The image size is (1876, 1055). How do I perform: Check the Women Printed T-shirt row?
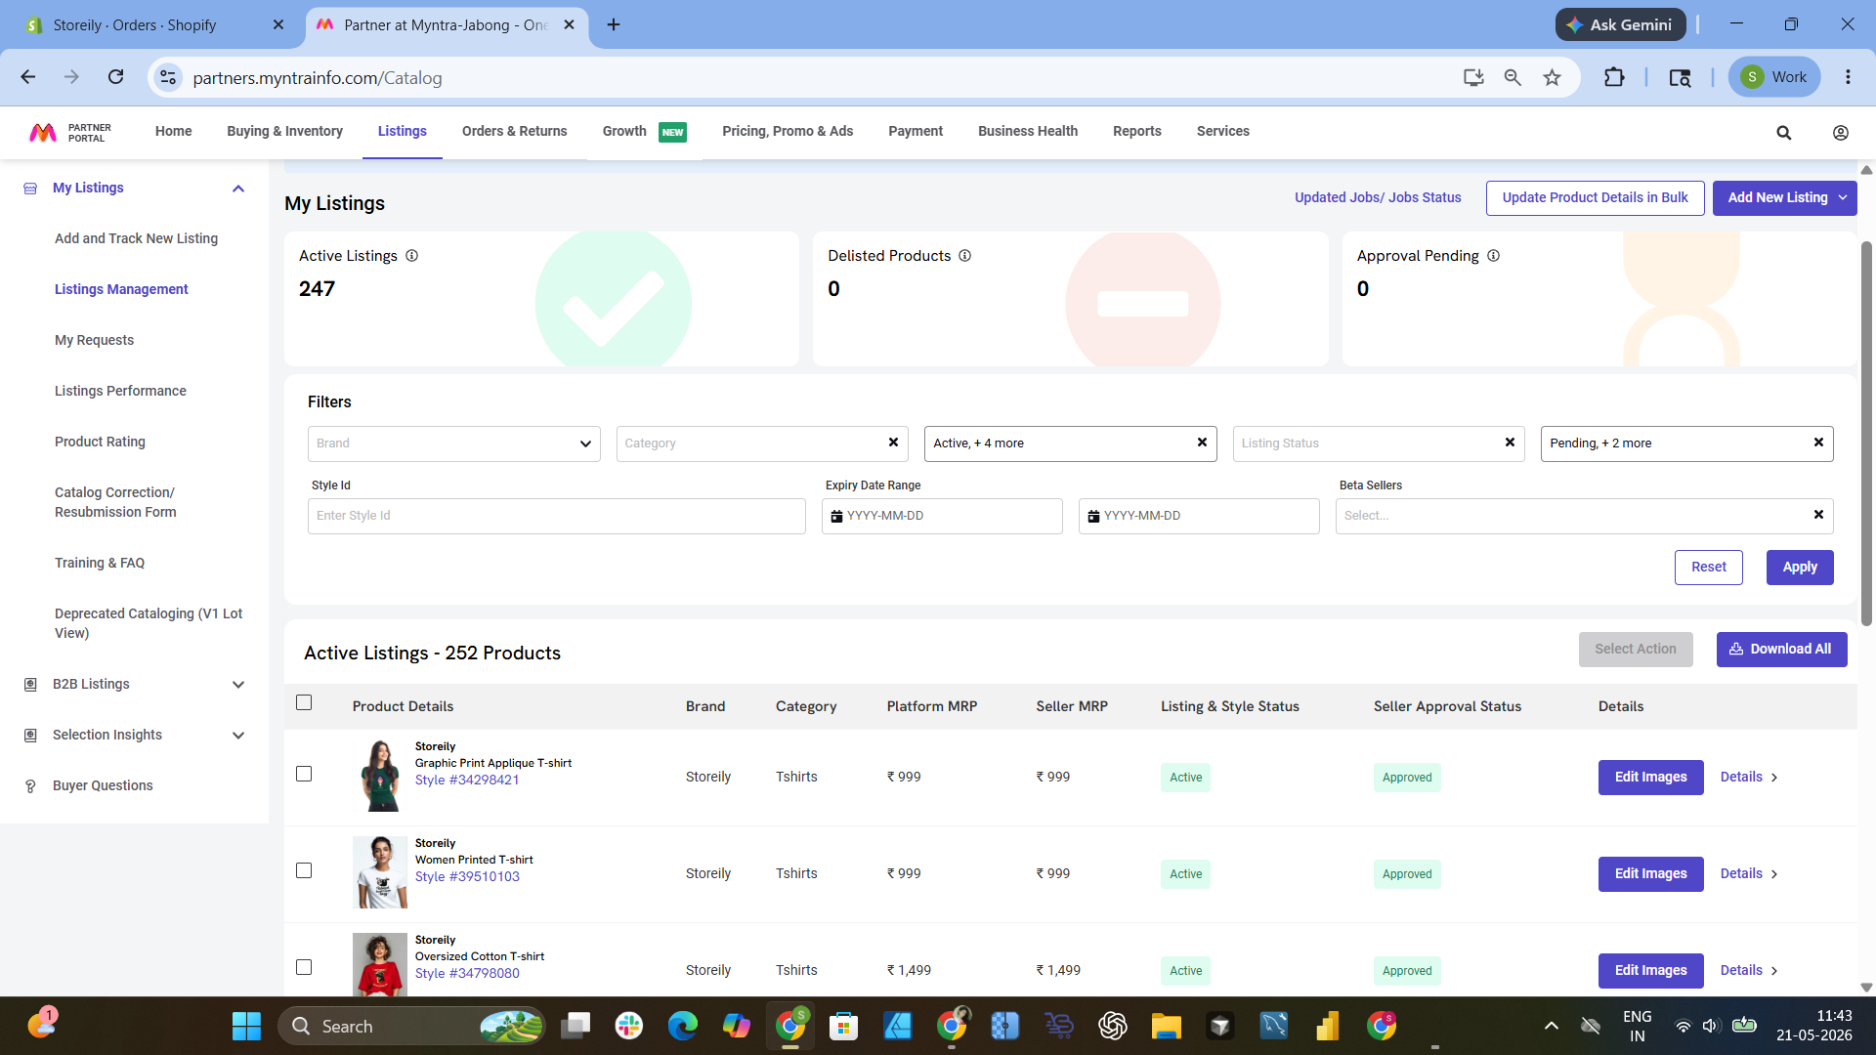point(304,870)
